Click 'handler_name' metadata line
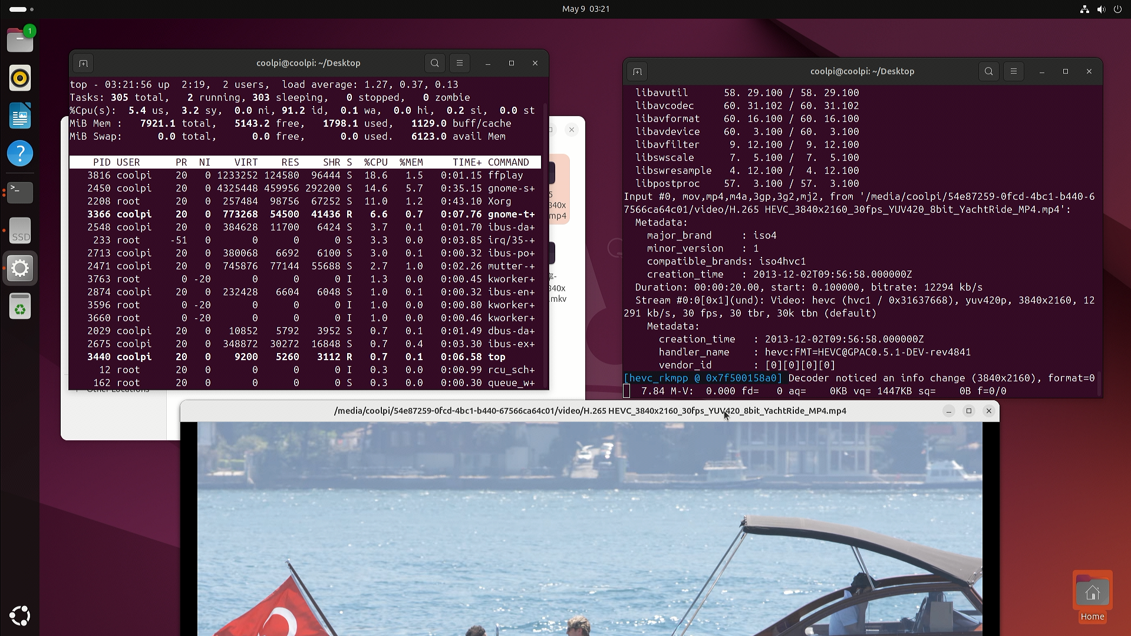1131x636 pixels. point(815,352)
